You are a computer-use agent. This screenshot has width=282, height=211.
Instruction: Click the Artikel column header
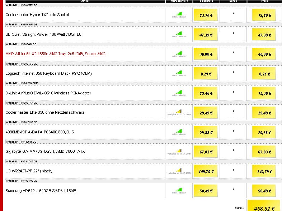[85, 1]
